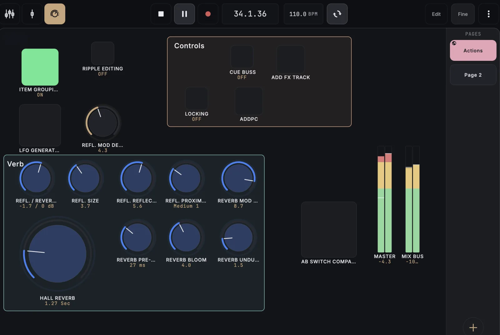Toggle Fine adjustment mode
500x335 pixels.
[x=463, y=14]
